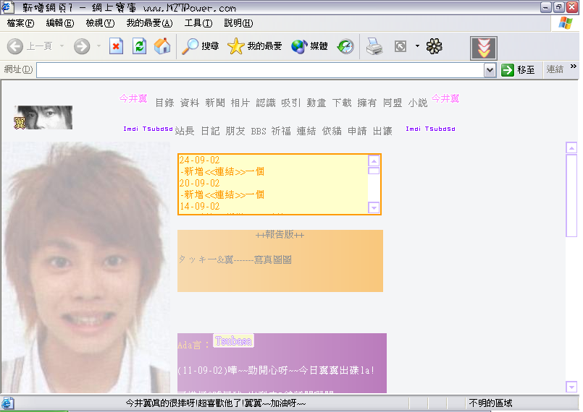This screenshot has width=583, height=412.
Task: Click the small face photo thumbnail
Action: tap(43, 117)
